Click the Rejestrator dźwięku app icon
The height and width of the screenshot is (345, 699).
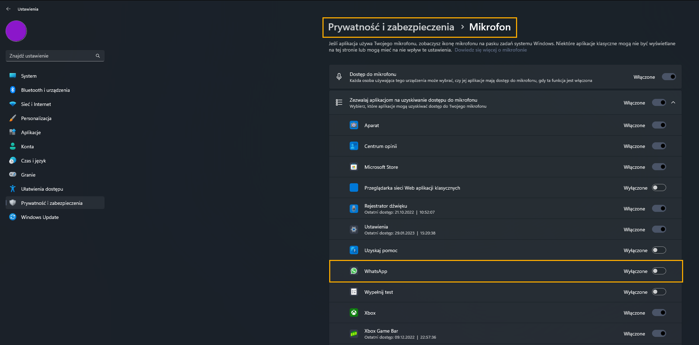point(354,208)
